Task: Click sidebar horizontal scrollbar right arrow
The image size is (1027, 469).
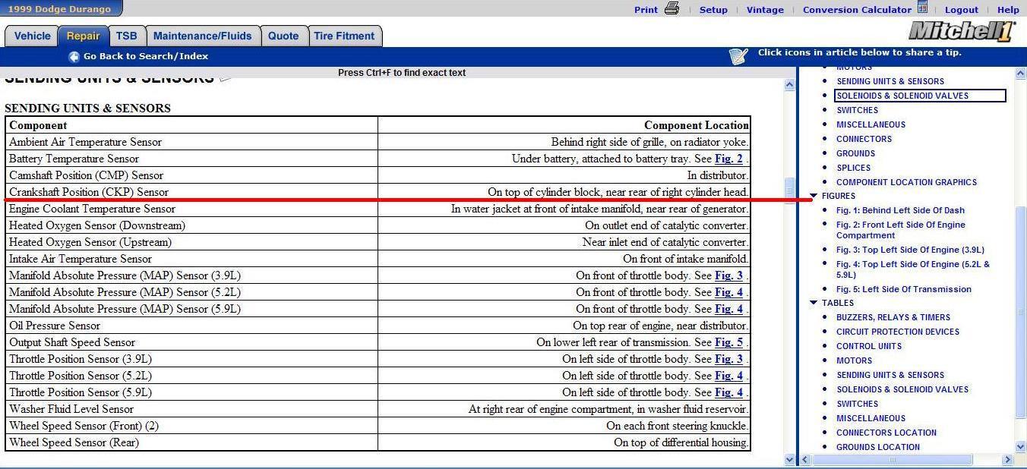Action: [x=1008, y=459]
